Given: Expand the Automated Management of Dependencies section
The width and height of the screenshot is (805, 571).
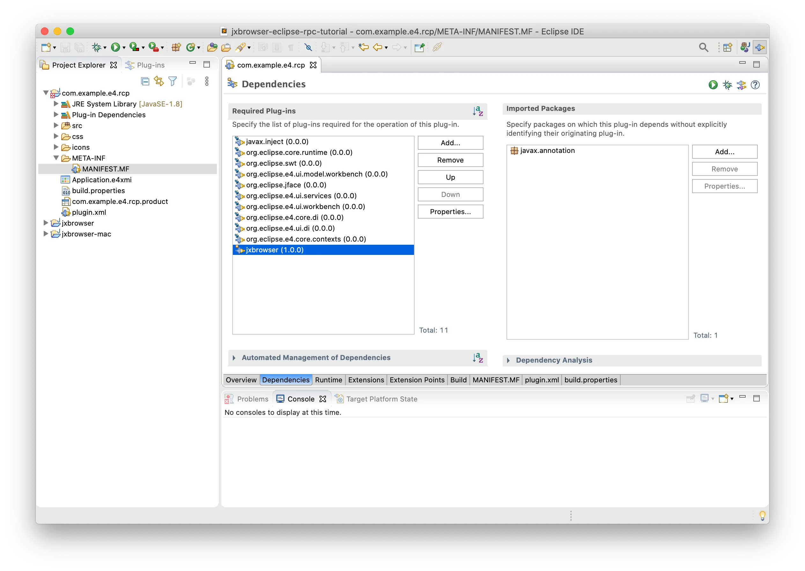Looking at the screenshot, I should (234, 357).
